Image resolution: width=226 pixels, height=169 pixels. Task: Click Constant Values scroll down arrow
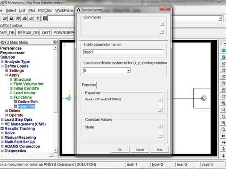(x=160, y=136)
